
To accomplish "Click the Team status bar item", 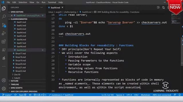I will point(23,95).
